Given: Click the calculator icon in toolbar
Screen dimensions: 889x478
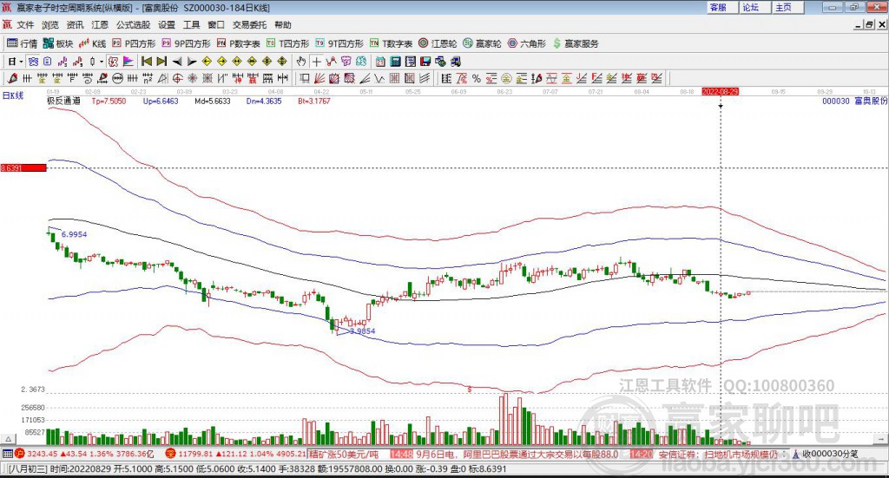Looking at the screenshot, I should pyautogui.click(x=395, y=62).
